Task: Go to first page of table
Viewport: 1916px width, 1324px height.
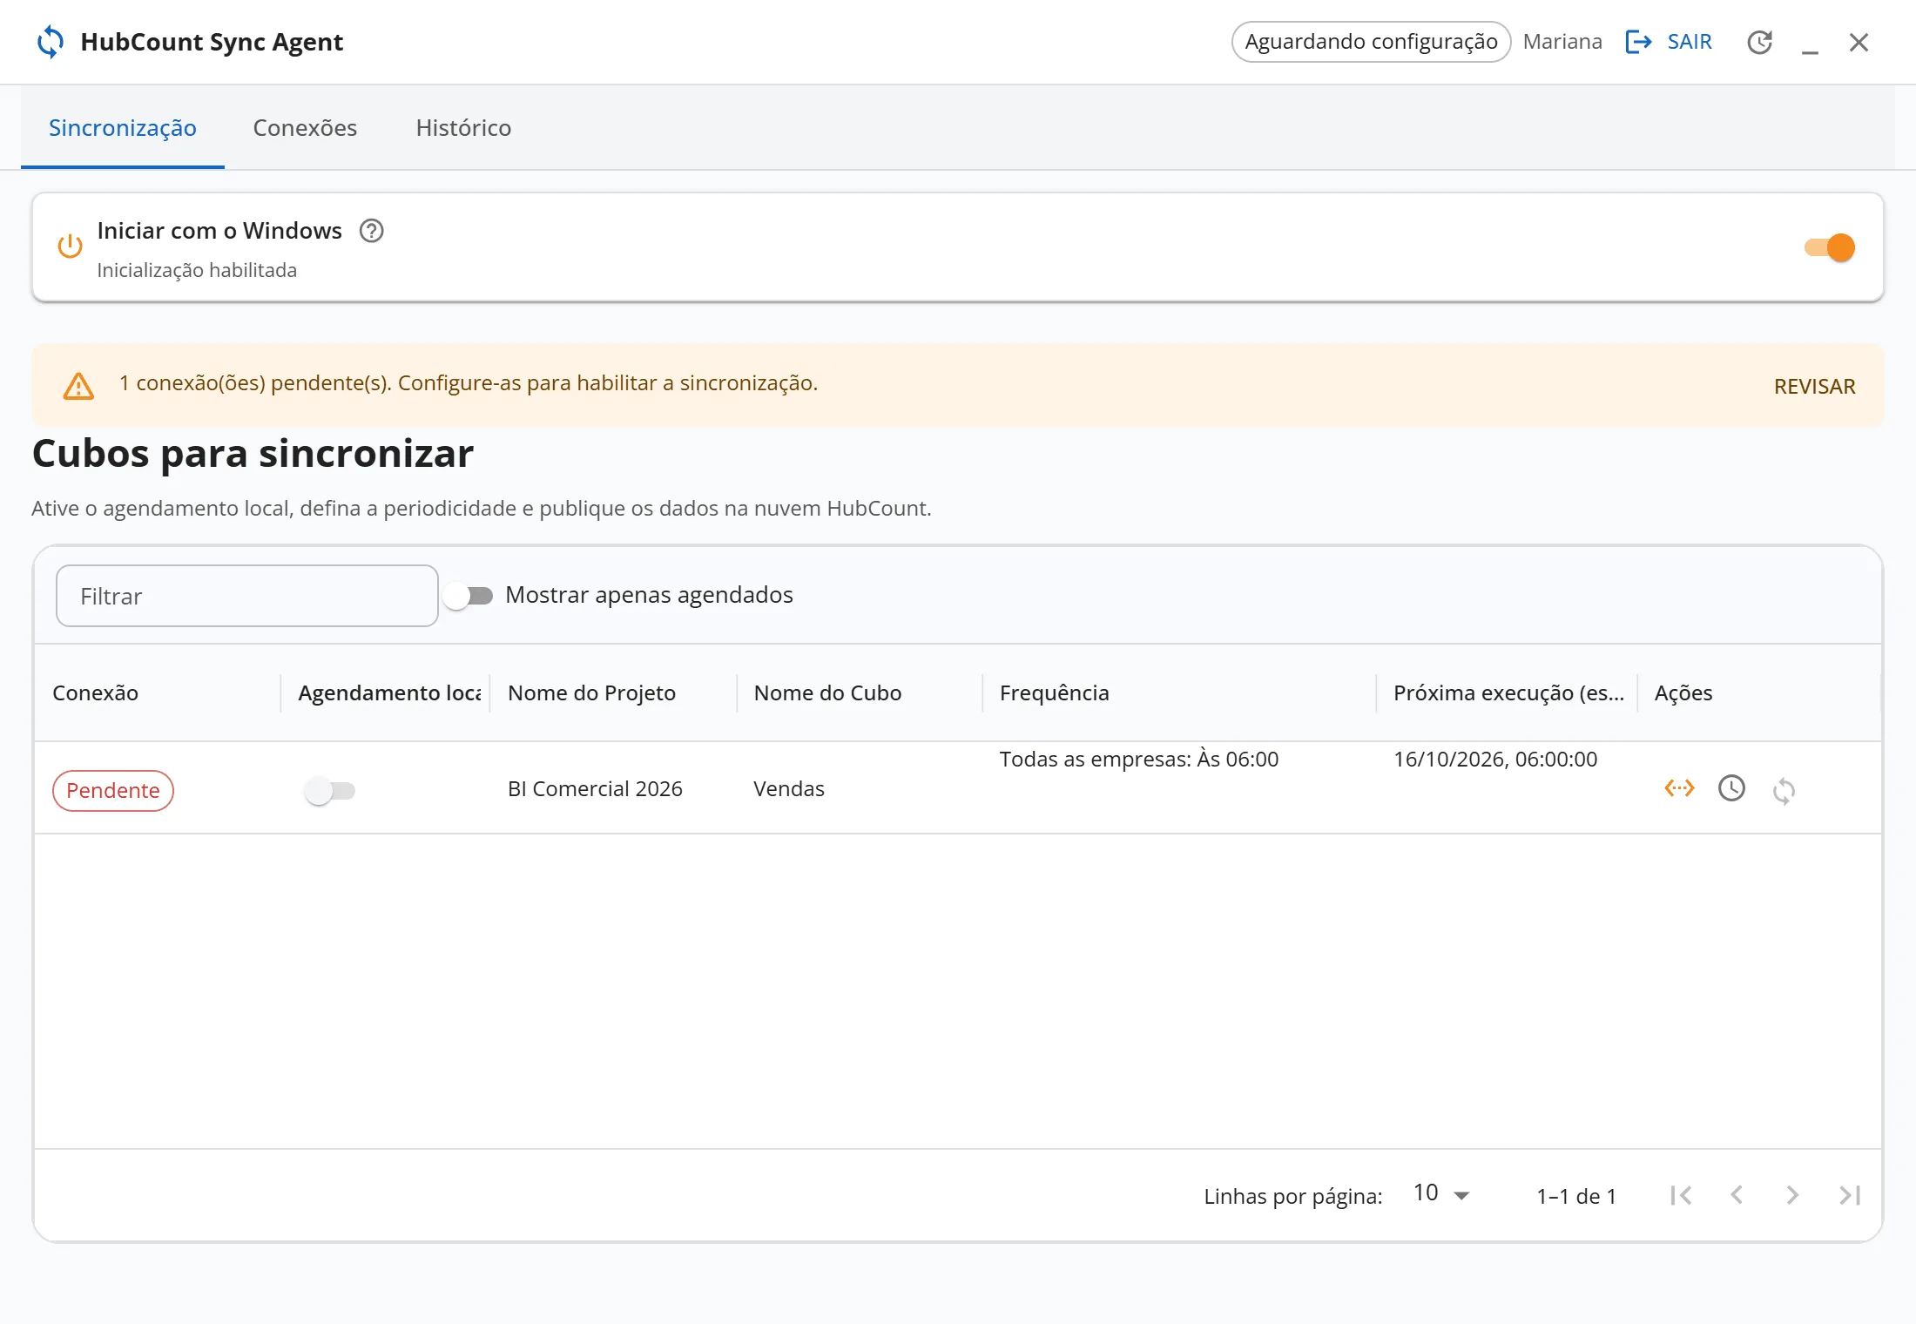Action: pyautogui.click(x=1681, y=1195)
